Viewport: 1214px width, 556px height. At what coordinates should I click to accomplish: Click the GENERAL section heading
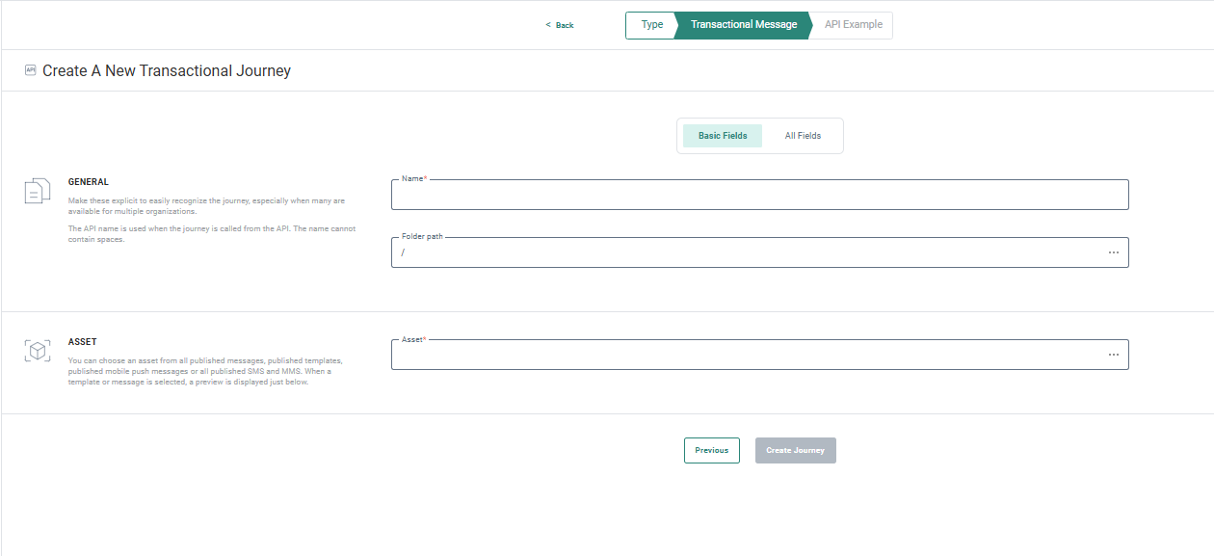[89, 181]
